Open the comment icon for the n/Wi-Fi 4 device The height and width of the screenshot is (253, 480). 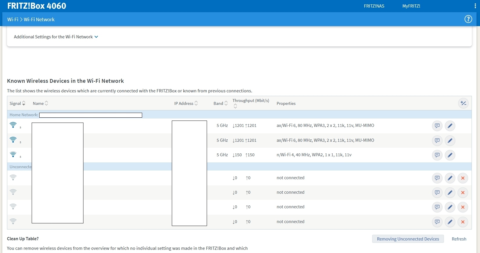click(437, 155)
